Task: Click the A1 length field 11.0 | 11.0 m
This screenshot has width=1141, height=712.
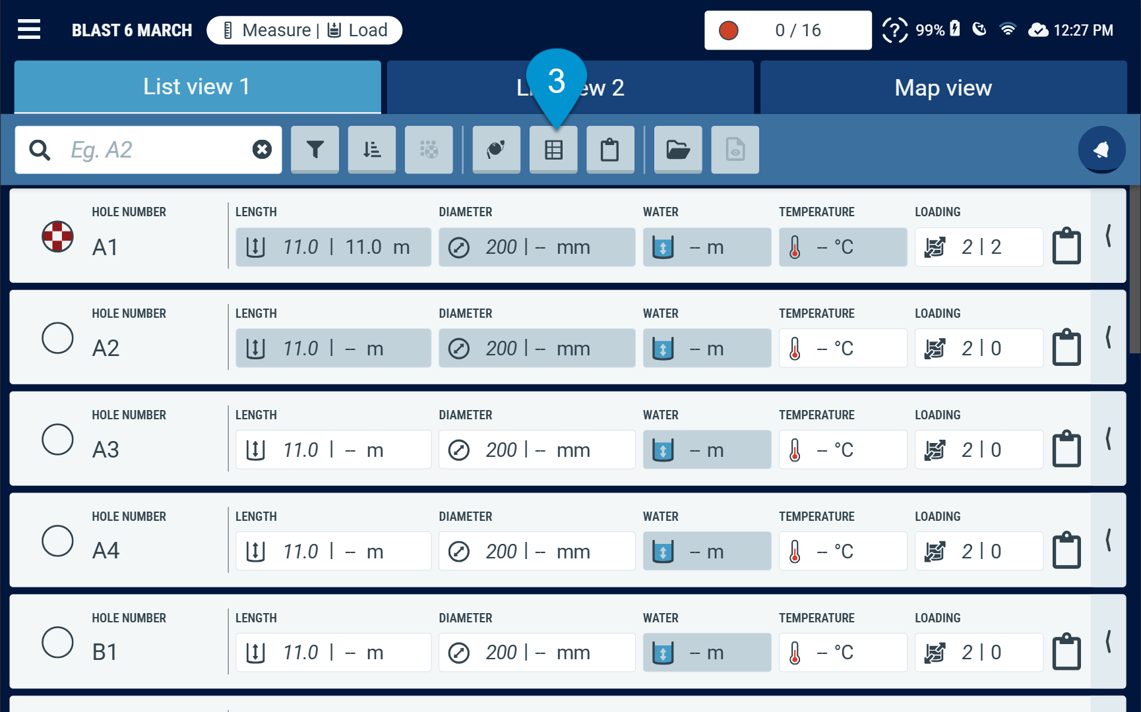Action: [x=333, y=247]
